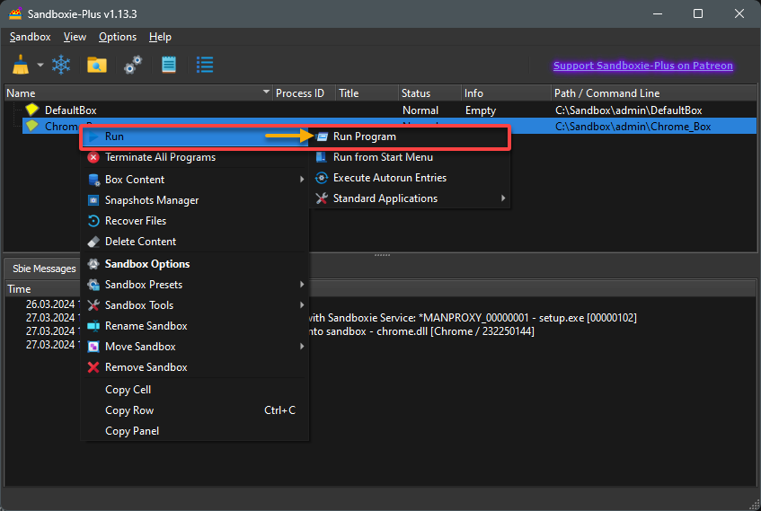Click the Recover Files icon
Viewport: 761px width, 511px height.
pyautogui.click(x=93, y=221)
